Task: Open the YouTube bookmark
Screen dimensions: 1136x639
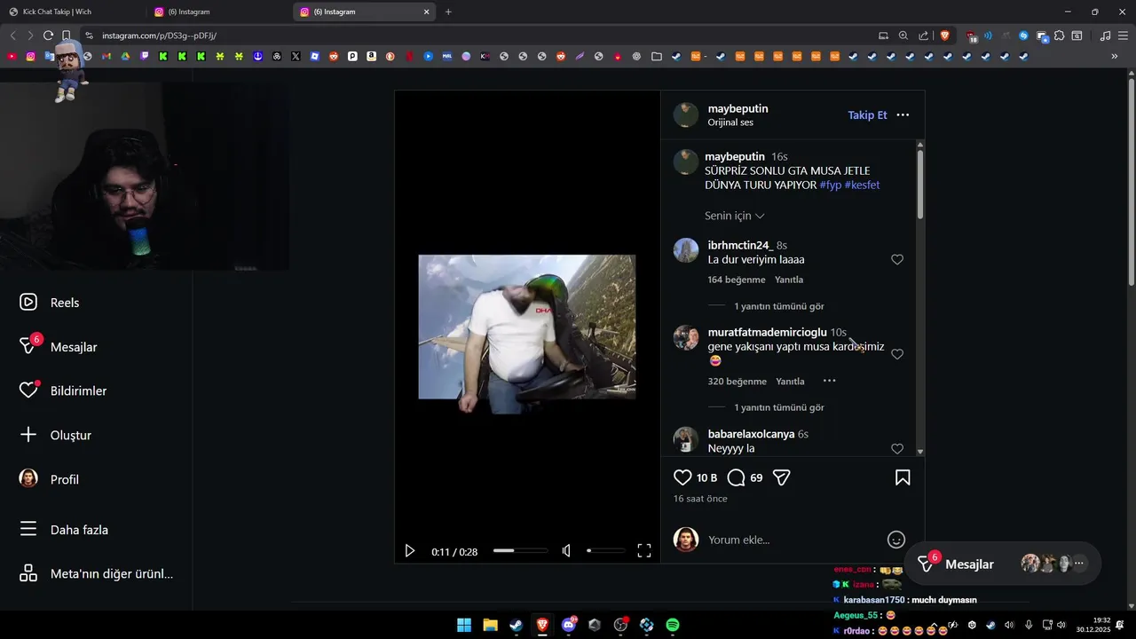Action: (12, 56)
